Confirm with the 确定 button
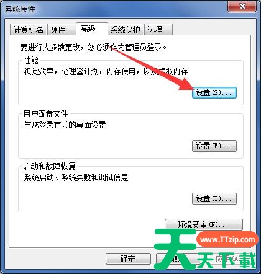The height and width of the screenshot is (274, 261). pyautogui.click(x=128, y=259)
